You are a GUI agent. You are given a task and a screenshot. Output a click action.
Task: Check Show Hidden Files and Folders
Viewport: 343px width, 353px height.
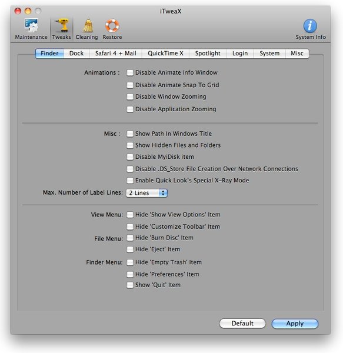130,145
